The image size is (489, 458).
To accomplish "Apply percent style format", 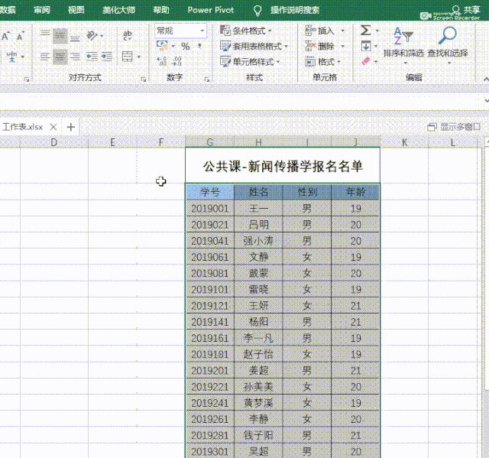I will pos(185,47).
